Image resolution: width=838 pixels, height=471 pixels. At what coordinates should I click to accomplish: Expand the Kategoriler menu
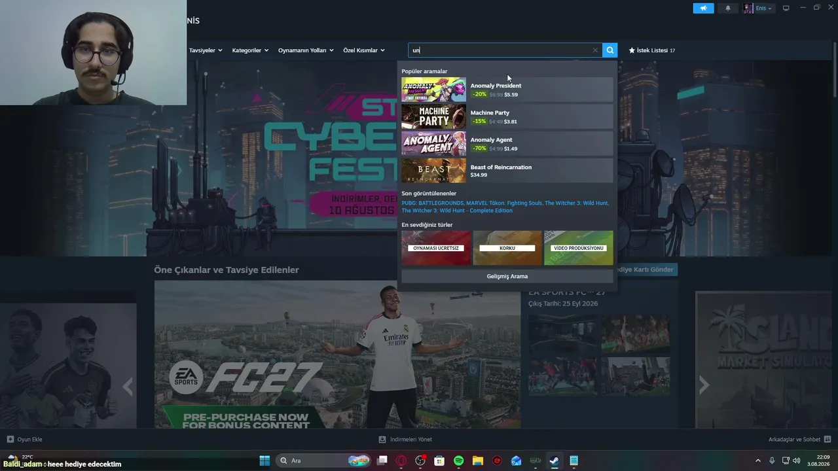(x=250, y=50)
